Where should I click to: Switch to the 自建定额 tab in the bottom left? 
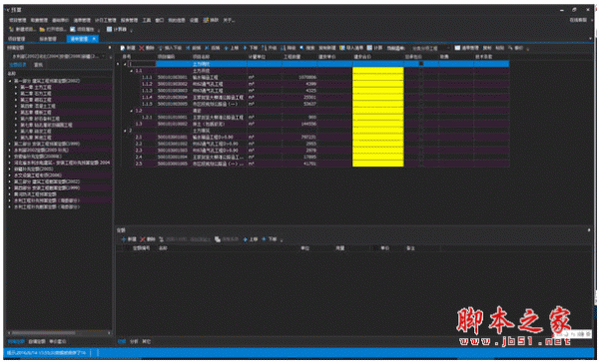(x=37, y=341)
